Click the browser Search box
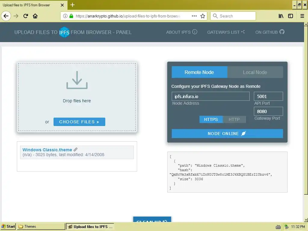308x231 pixels. 233,16
